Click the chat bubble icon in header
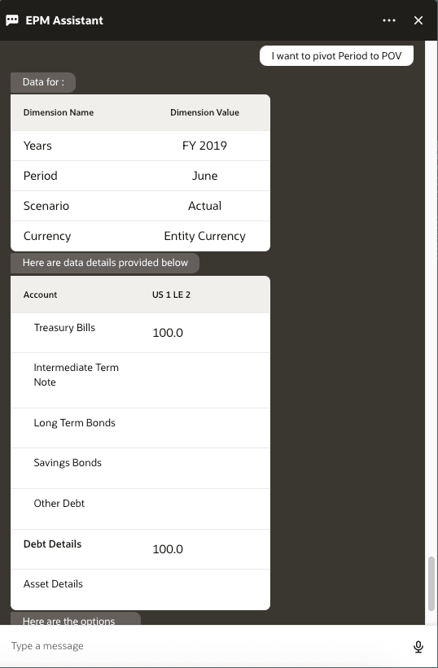Screen dimensions: 438x668 click(x=12, y=20)
